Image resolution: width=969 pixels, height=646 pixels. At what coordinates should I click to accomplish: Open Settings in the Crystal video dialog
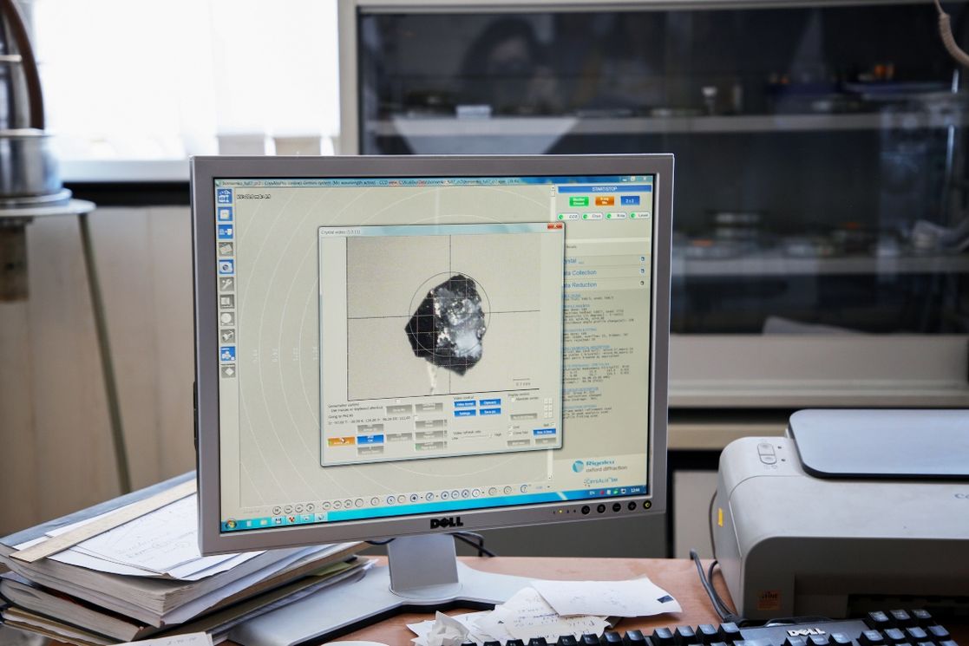tap(465, 413)
